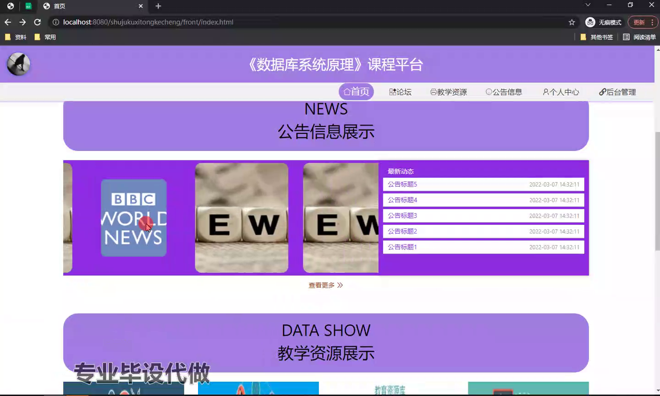Open the 后台管理 navigation item

click(617, 92)
